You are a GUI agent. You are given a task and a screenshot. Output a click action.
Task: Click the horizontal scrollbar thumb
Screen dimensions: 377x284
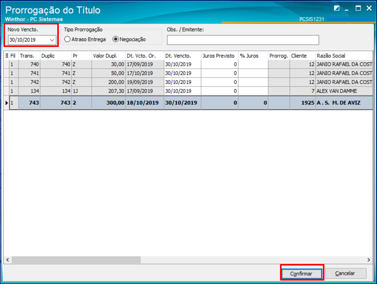[76, 260]
